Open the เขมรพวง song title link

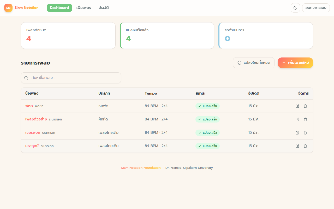pyautogui.click(x=33, y=132)
